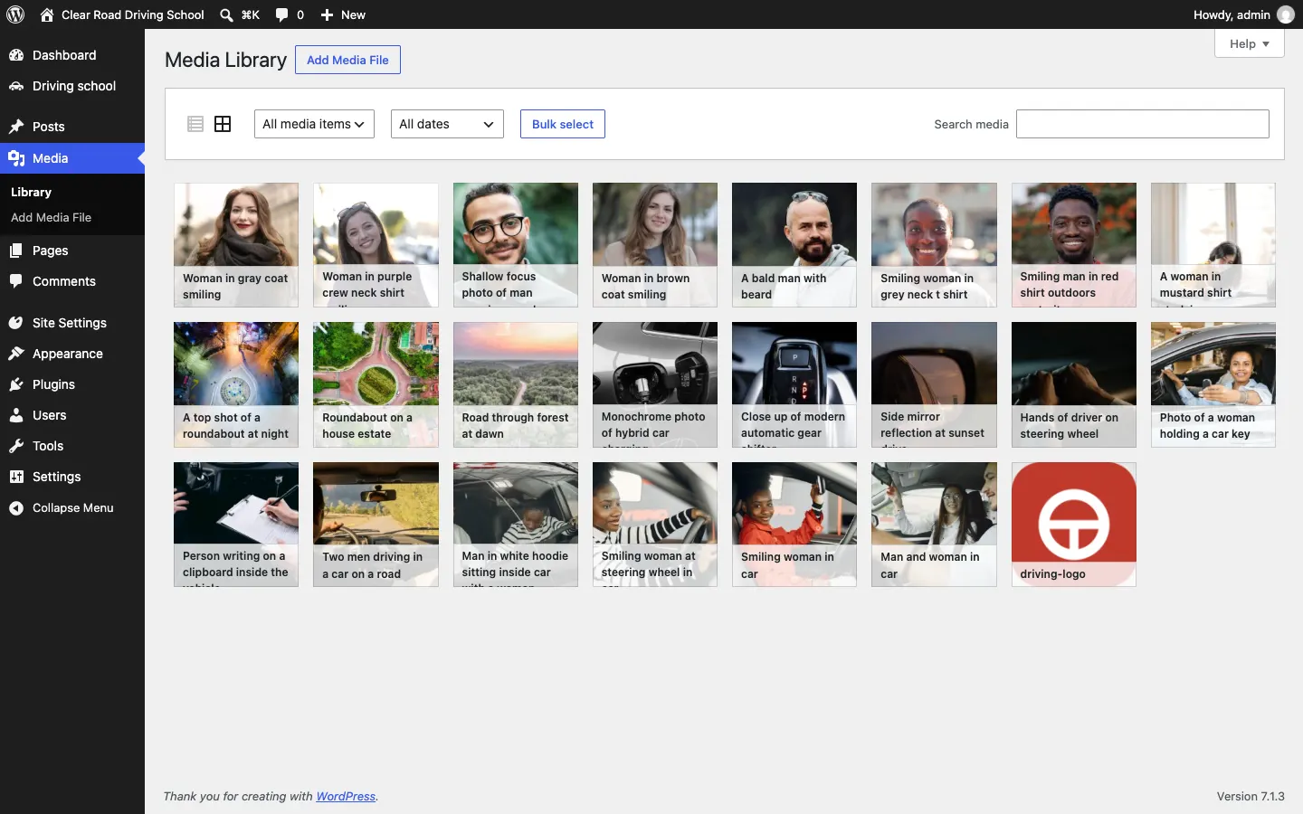Click the New plus icon

click(328, 14)
